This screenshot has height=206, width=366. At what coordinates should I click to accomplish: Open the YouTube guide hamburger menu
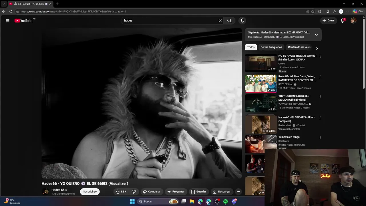point(8,21)
